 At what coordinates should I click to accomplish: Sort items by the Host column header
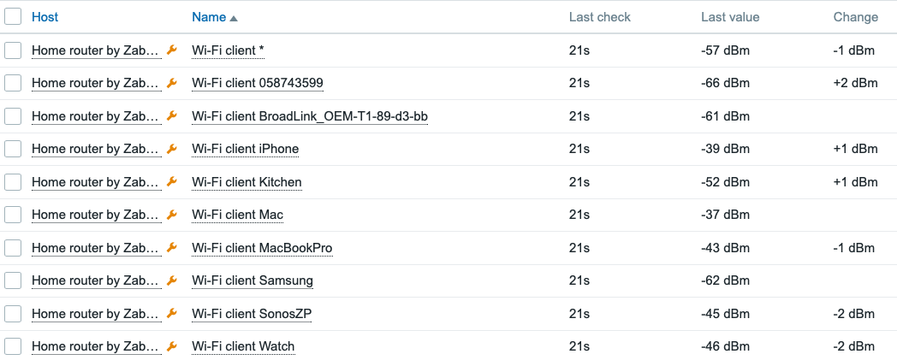coord(45,17)
